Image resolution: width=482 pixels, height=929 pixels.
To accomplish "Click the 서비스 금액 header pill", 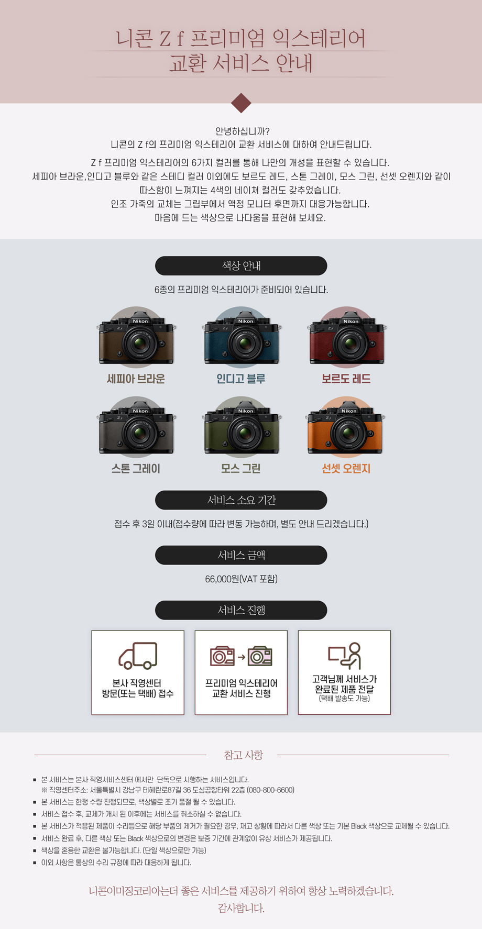I will pyautogui.click(x=241, y=555).
